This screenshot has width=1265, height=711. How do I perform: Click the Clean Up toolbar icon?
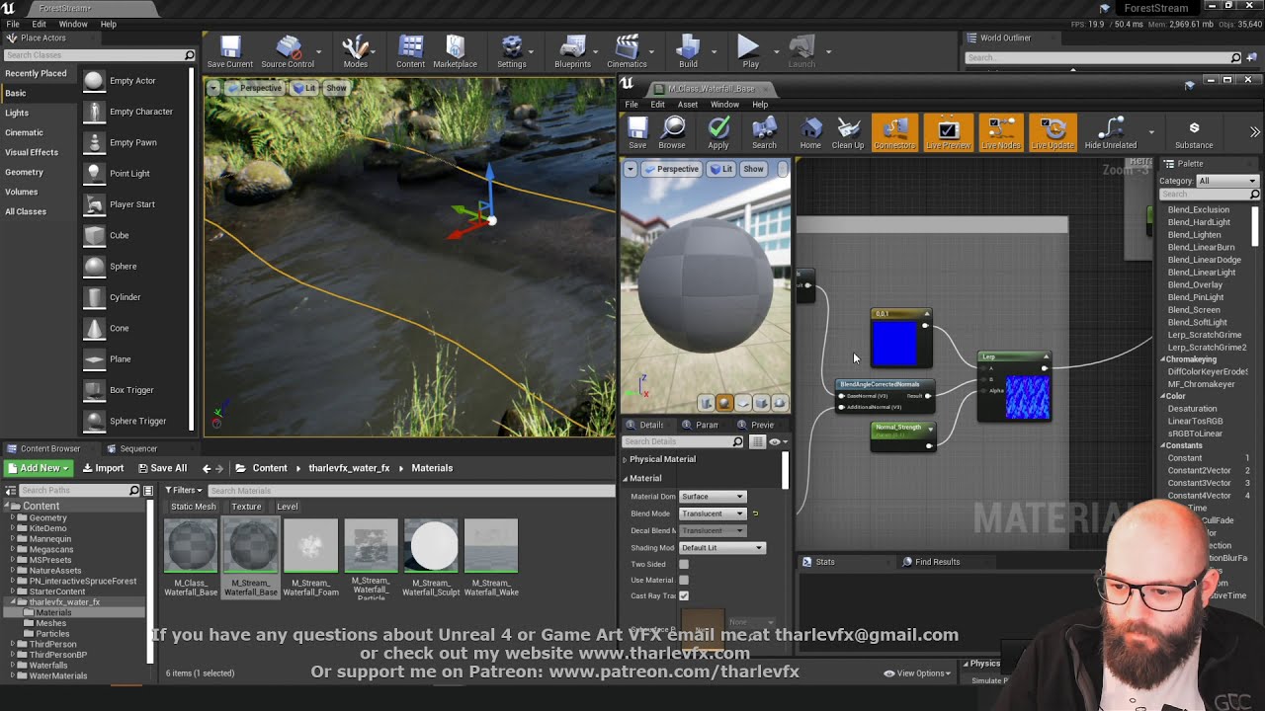coord(848,132)
